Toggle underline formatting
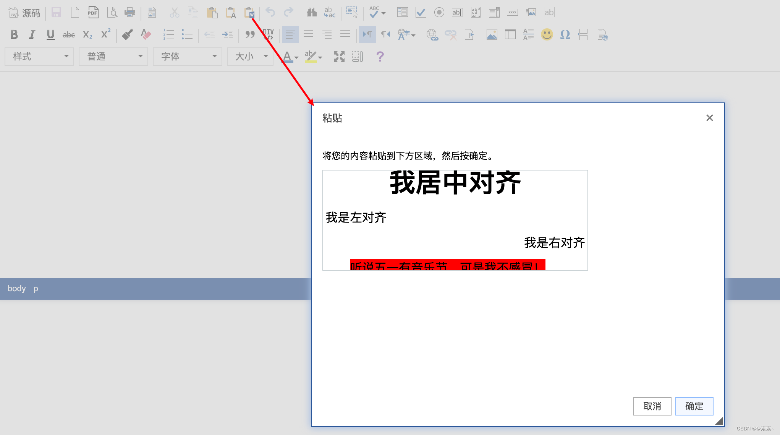 click(x=50, y=35)
